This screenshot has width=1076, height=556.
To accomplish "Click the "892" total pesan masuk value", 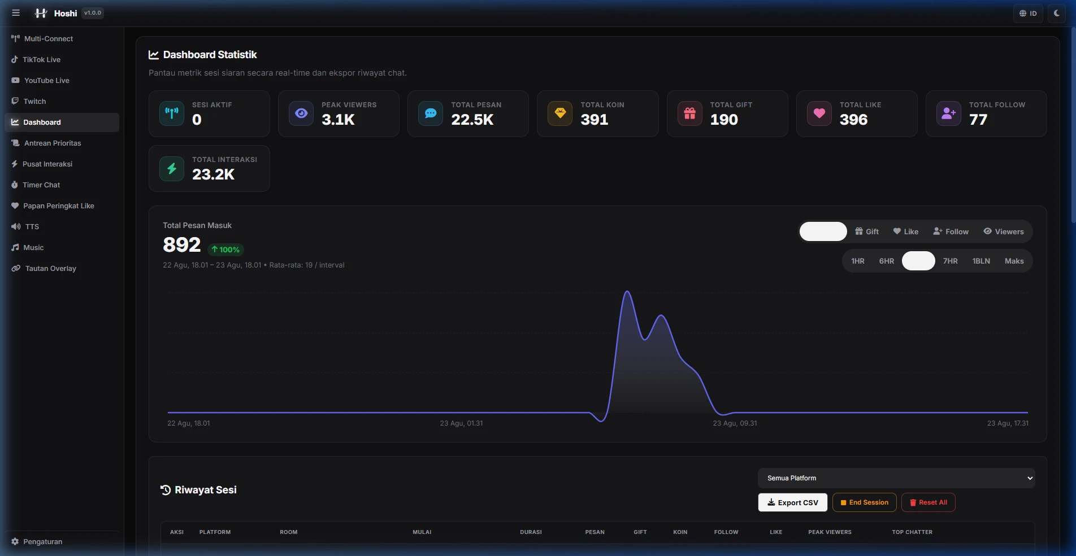I will (182, 245).
